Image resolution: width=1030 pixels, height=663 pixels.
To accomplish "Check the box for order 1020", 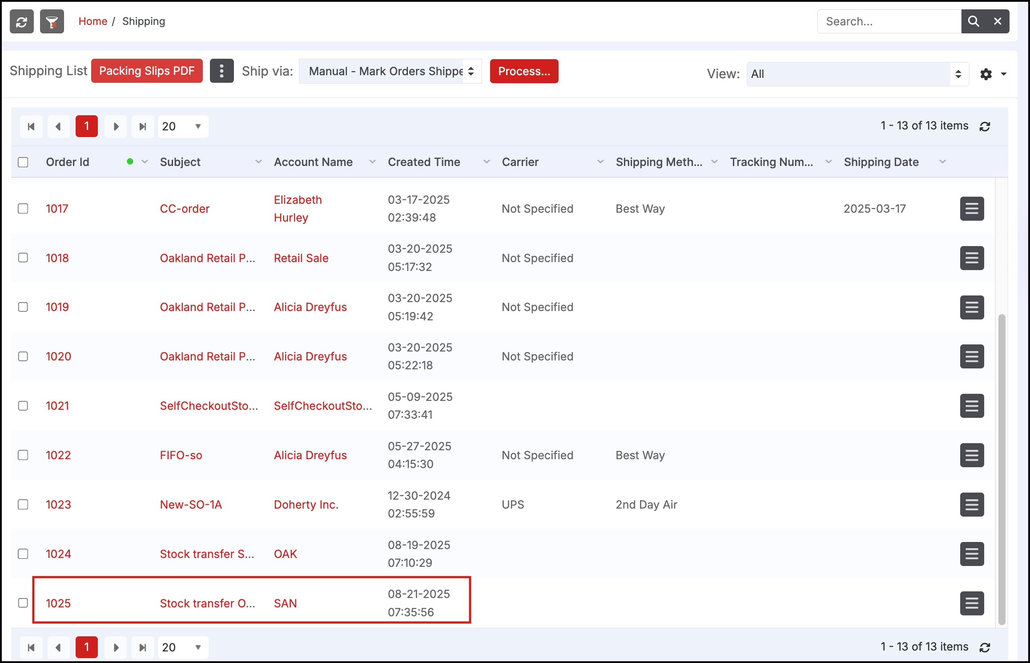I will 23,356.
